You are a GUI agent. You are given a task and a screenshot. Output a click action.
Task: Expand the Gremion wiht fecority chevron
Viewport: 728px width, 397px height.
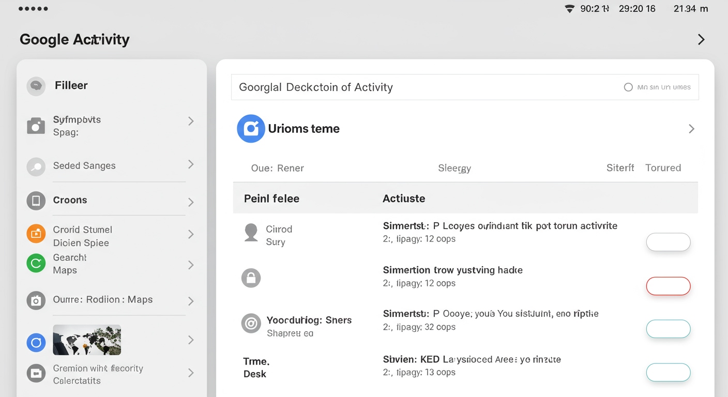[x=191, y=373]
